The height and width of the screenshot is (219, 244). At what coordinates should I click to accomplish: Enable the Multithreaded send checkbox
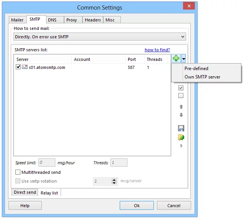[18, 172]
